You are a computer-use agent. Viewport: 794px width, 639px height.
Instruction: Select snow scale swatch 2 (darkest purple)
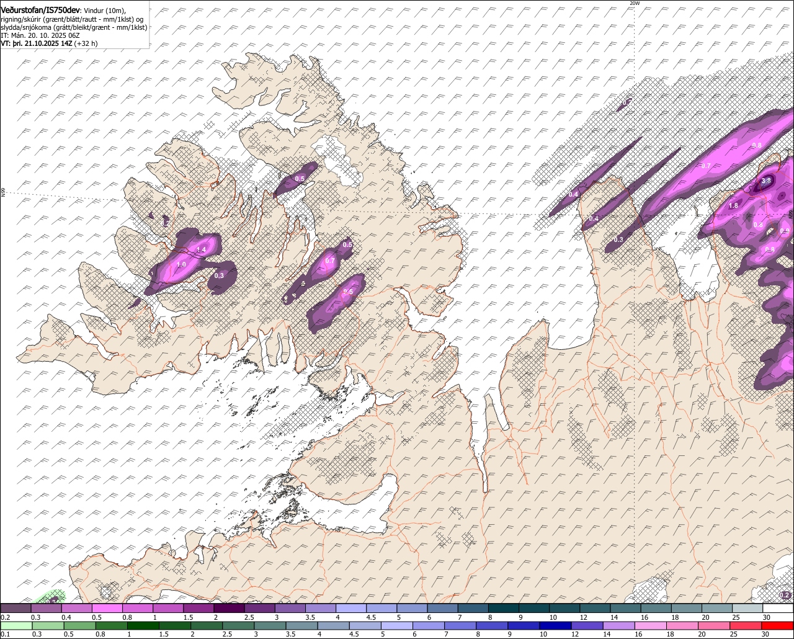click(x=228, y=608)
